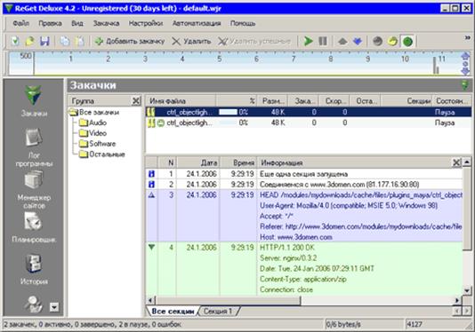Click the paste toolbar icon
The image size is (475, 332).
pos(79,41)
